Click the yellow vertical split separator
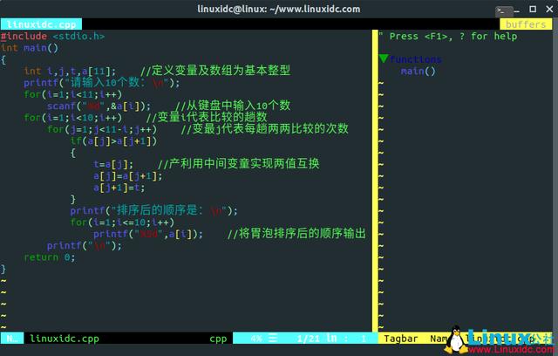 (x=375, y=181)
